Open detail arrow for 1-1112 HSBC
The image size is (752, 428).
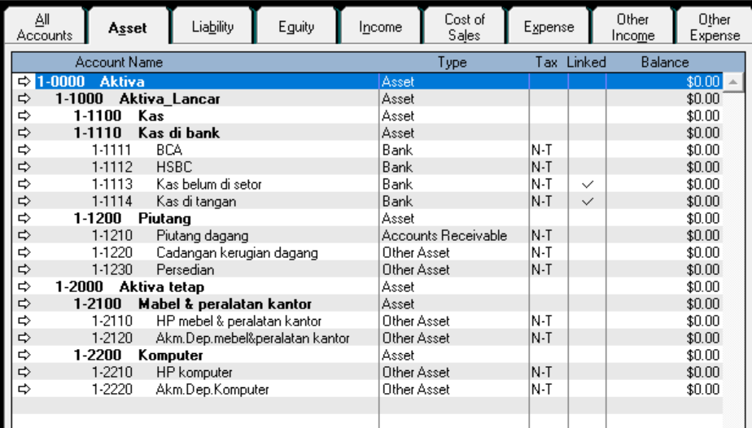(x=24, y=167)
